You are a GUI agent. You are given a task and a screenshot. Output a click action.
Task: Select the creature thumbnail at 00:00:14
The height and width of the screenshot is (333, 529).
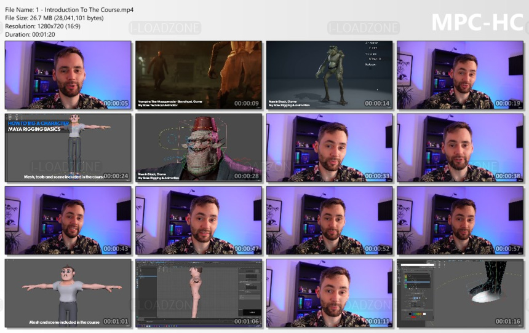coord(329,75)
